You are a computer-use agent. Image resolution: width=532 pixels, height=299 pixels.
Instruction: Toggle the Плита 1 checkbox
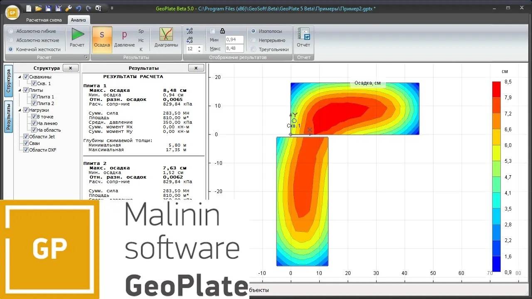click(34, 97)
